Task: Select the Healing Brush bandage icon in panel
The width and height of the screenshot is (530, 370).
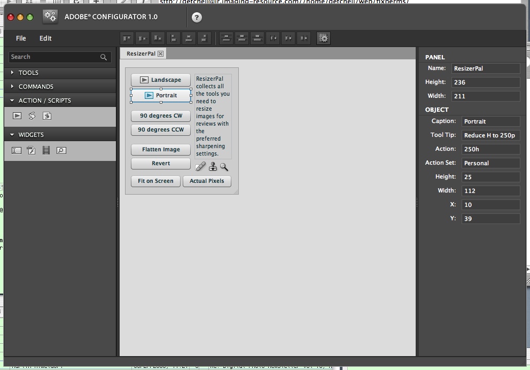Action: pyautogui.click(x=200, y=167)
